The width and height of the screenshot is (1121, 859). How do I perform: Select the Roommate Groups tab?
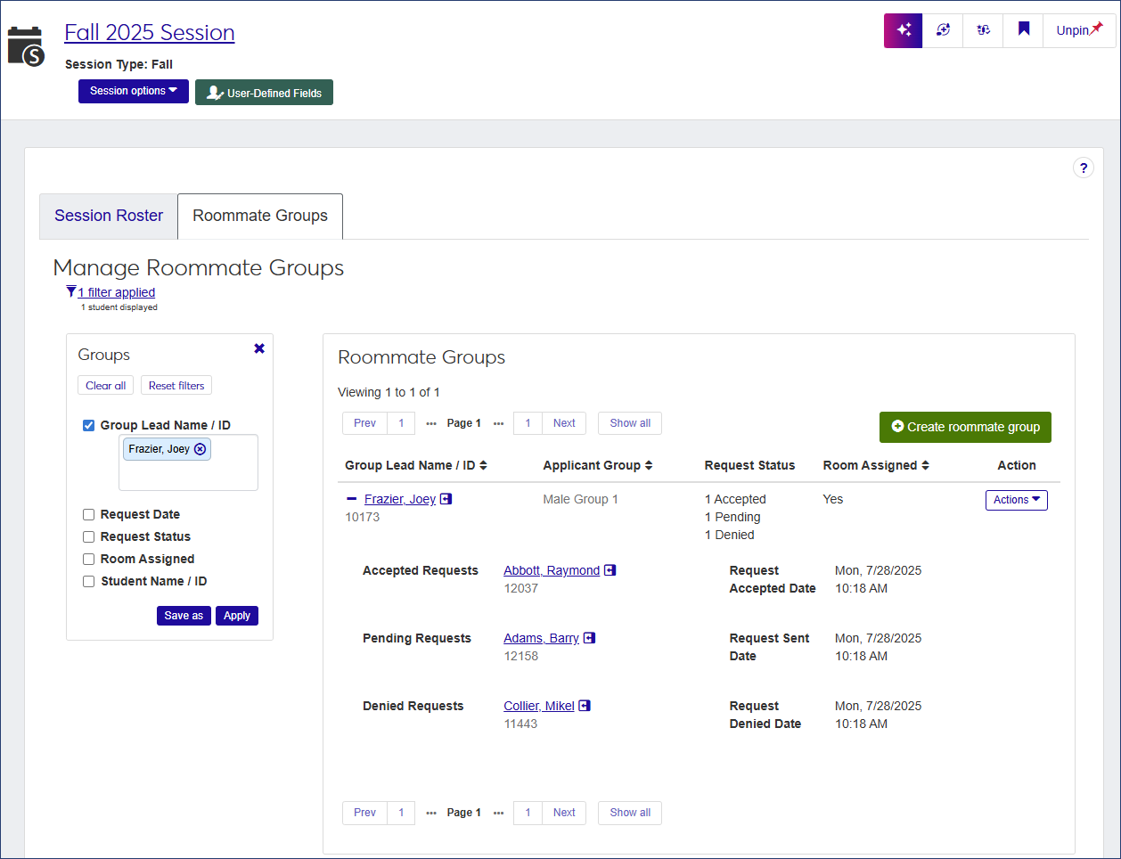click(x=259, y=215)
